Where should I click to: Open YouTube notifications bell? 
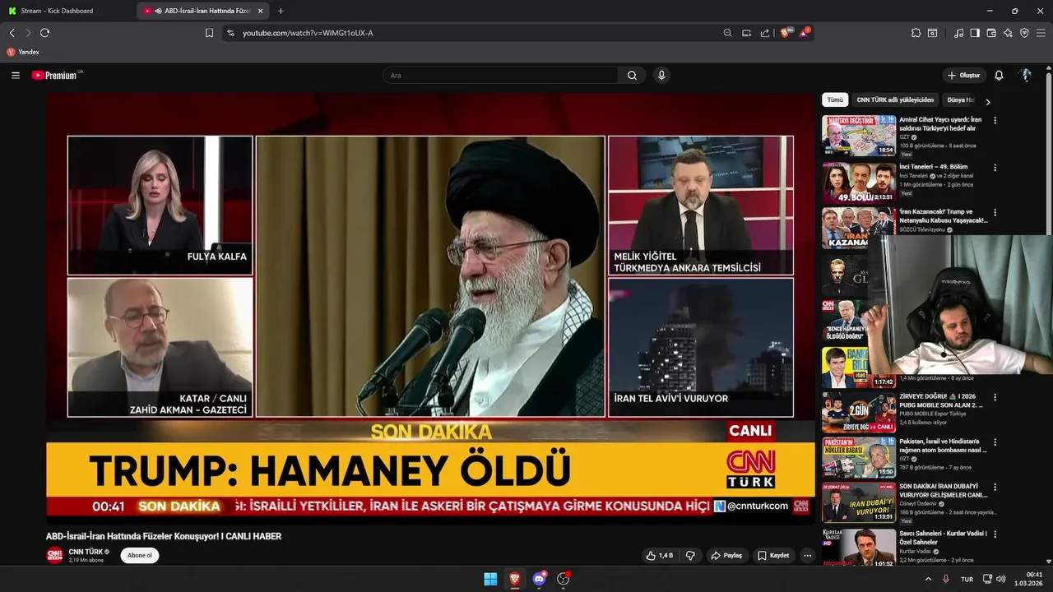[x=999, y=75]
